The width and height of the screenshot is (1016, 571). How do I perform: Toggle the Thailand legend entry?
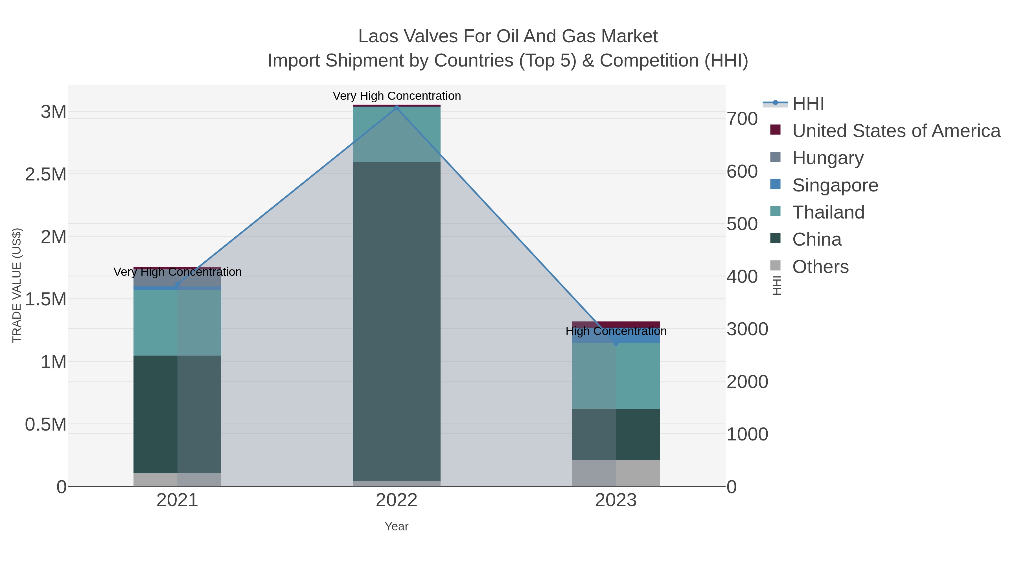click(817, 212)
